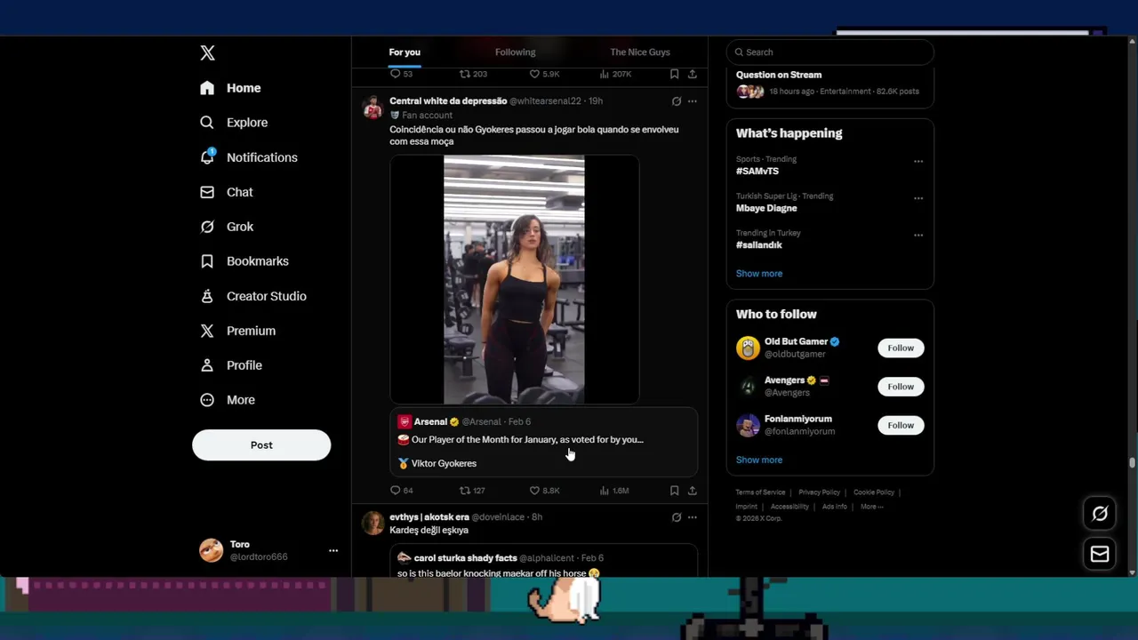Click the Toro profile avatar
Image resolution: width=1138 pixels, height=640 pixels.
pyautogui.click(x=212, y=550)
